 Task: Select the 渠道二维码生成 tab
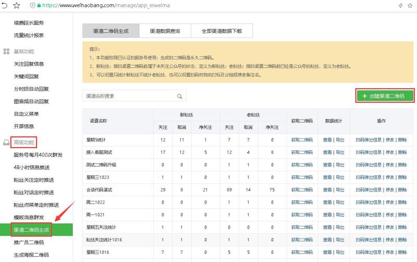tap(111, 31)
